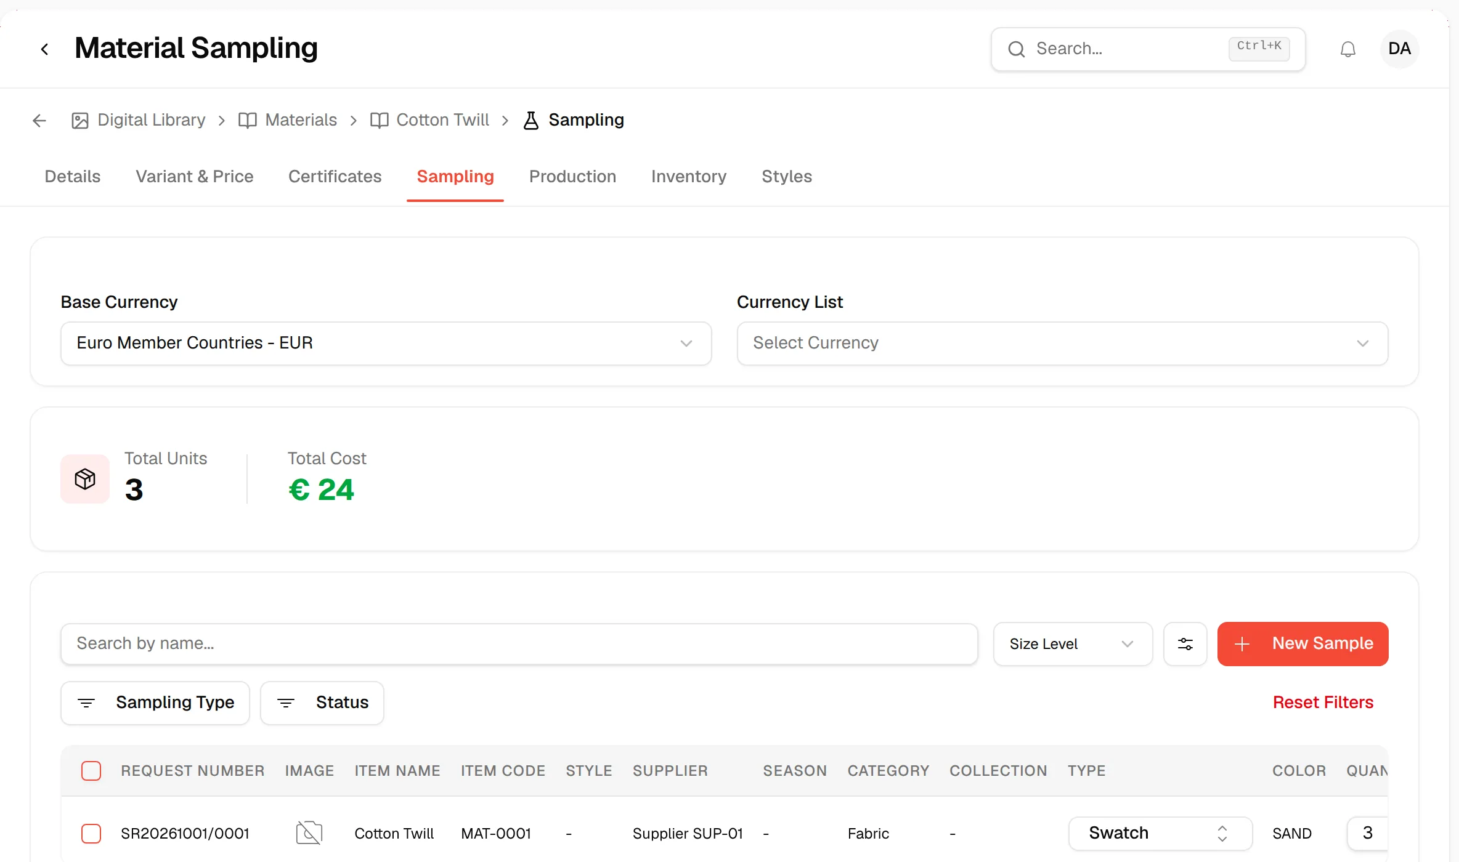Open the Production tab

[572, 177]
